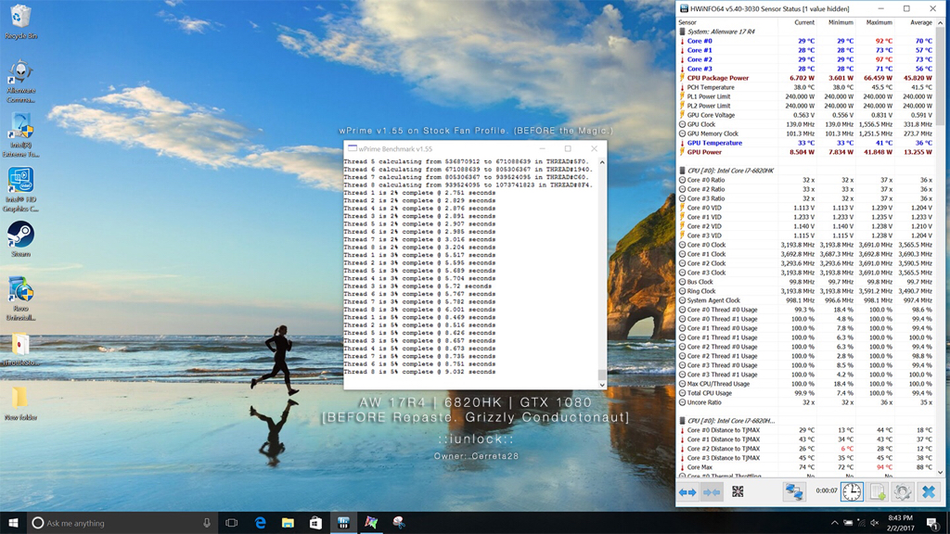Select the Total CPU Usage row
Screen dimensions: 950x534
806,393
